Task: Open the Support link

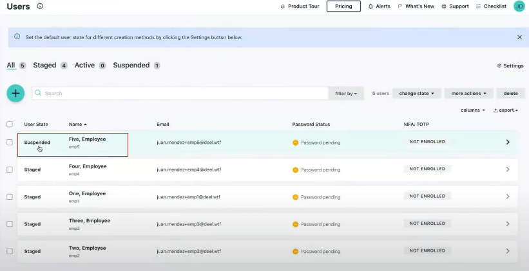Action: tap(455, 6)
